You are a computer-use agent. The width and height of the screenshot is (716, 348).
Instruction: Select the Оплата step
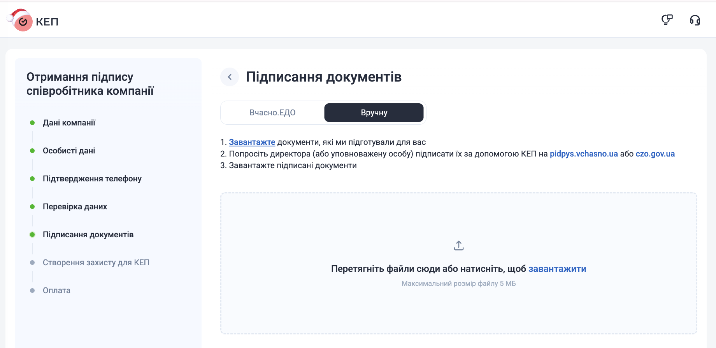[56, 291]
